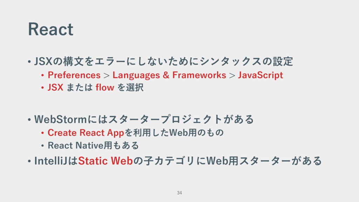Click the red Static Web text
The width and height of the screenshot is (359, 202).
pyautogui.click(x=106, y=161)
